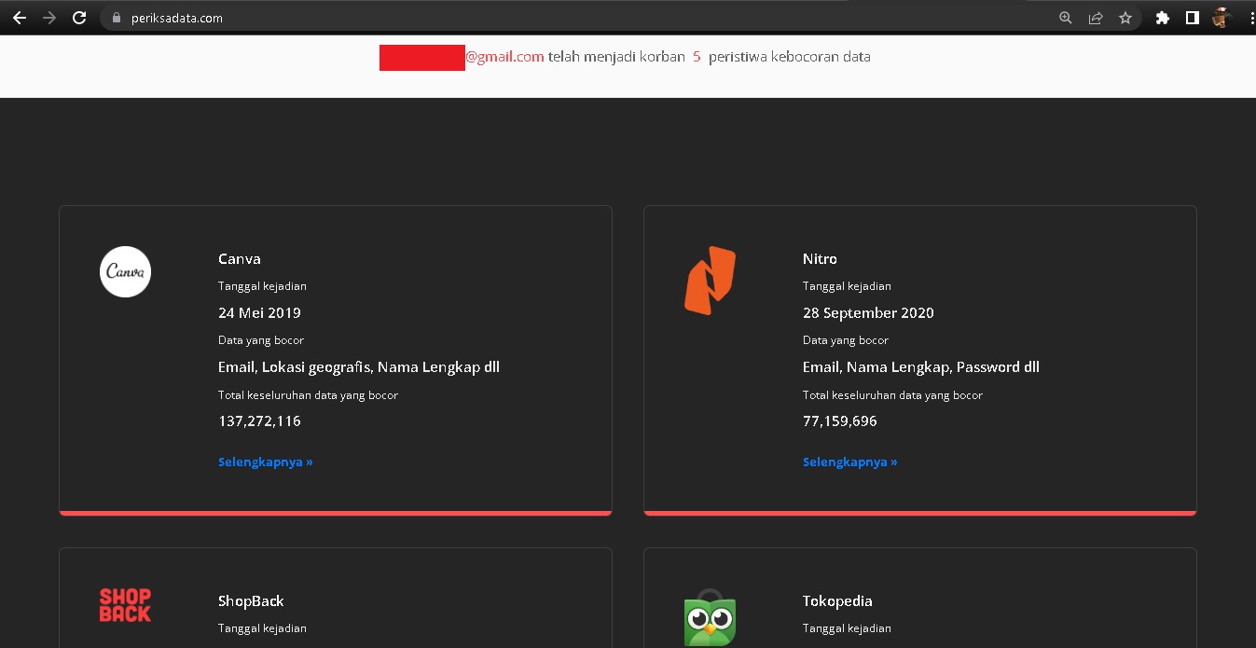1256x648 pixels.
Task: Click the ShopBack logo
Action: click(x=125, y=605)
